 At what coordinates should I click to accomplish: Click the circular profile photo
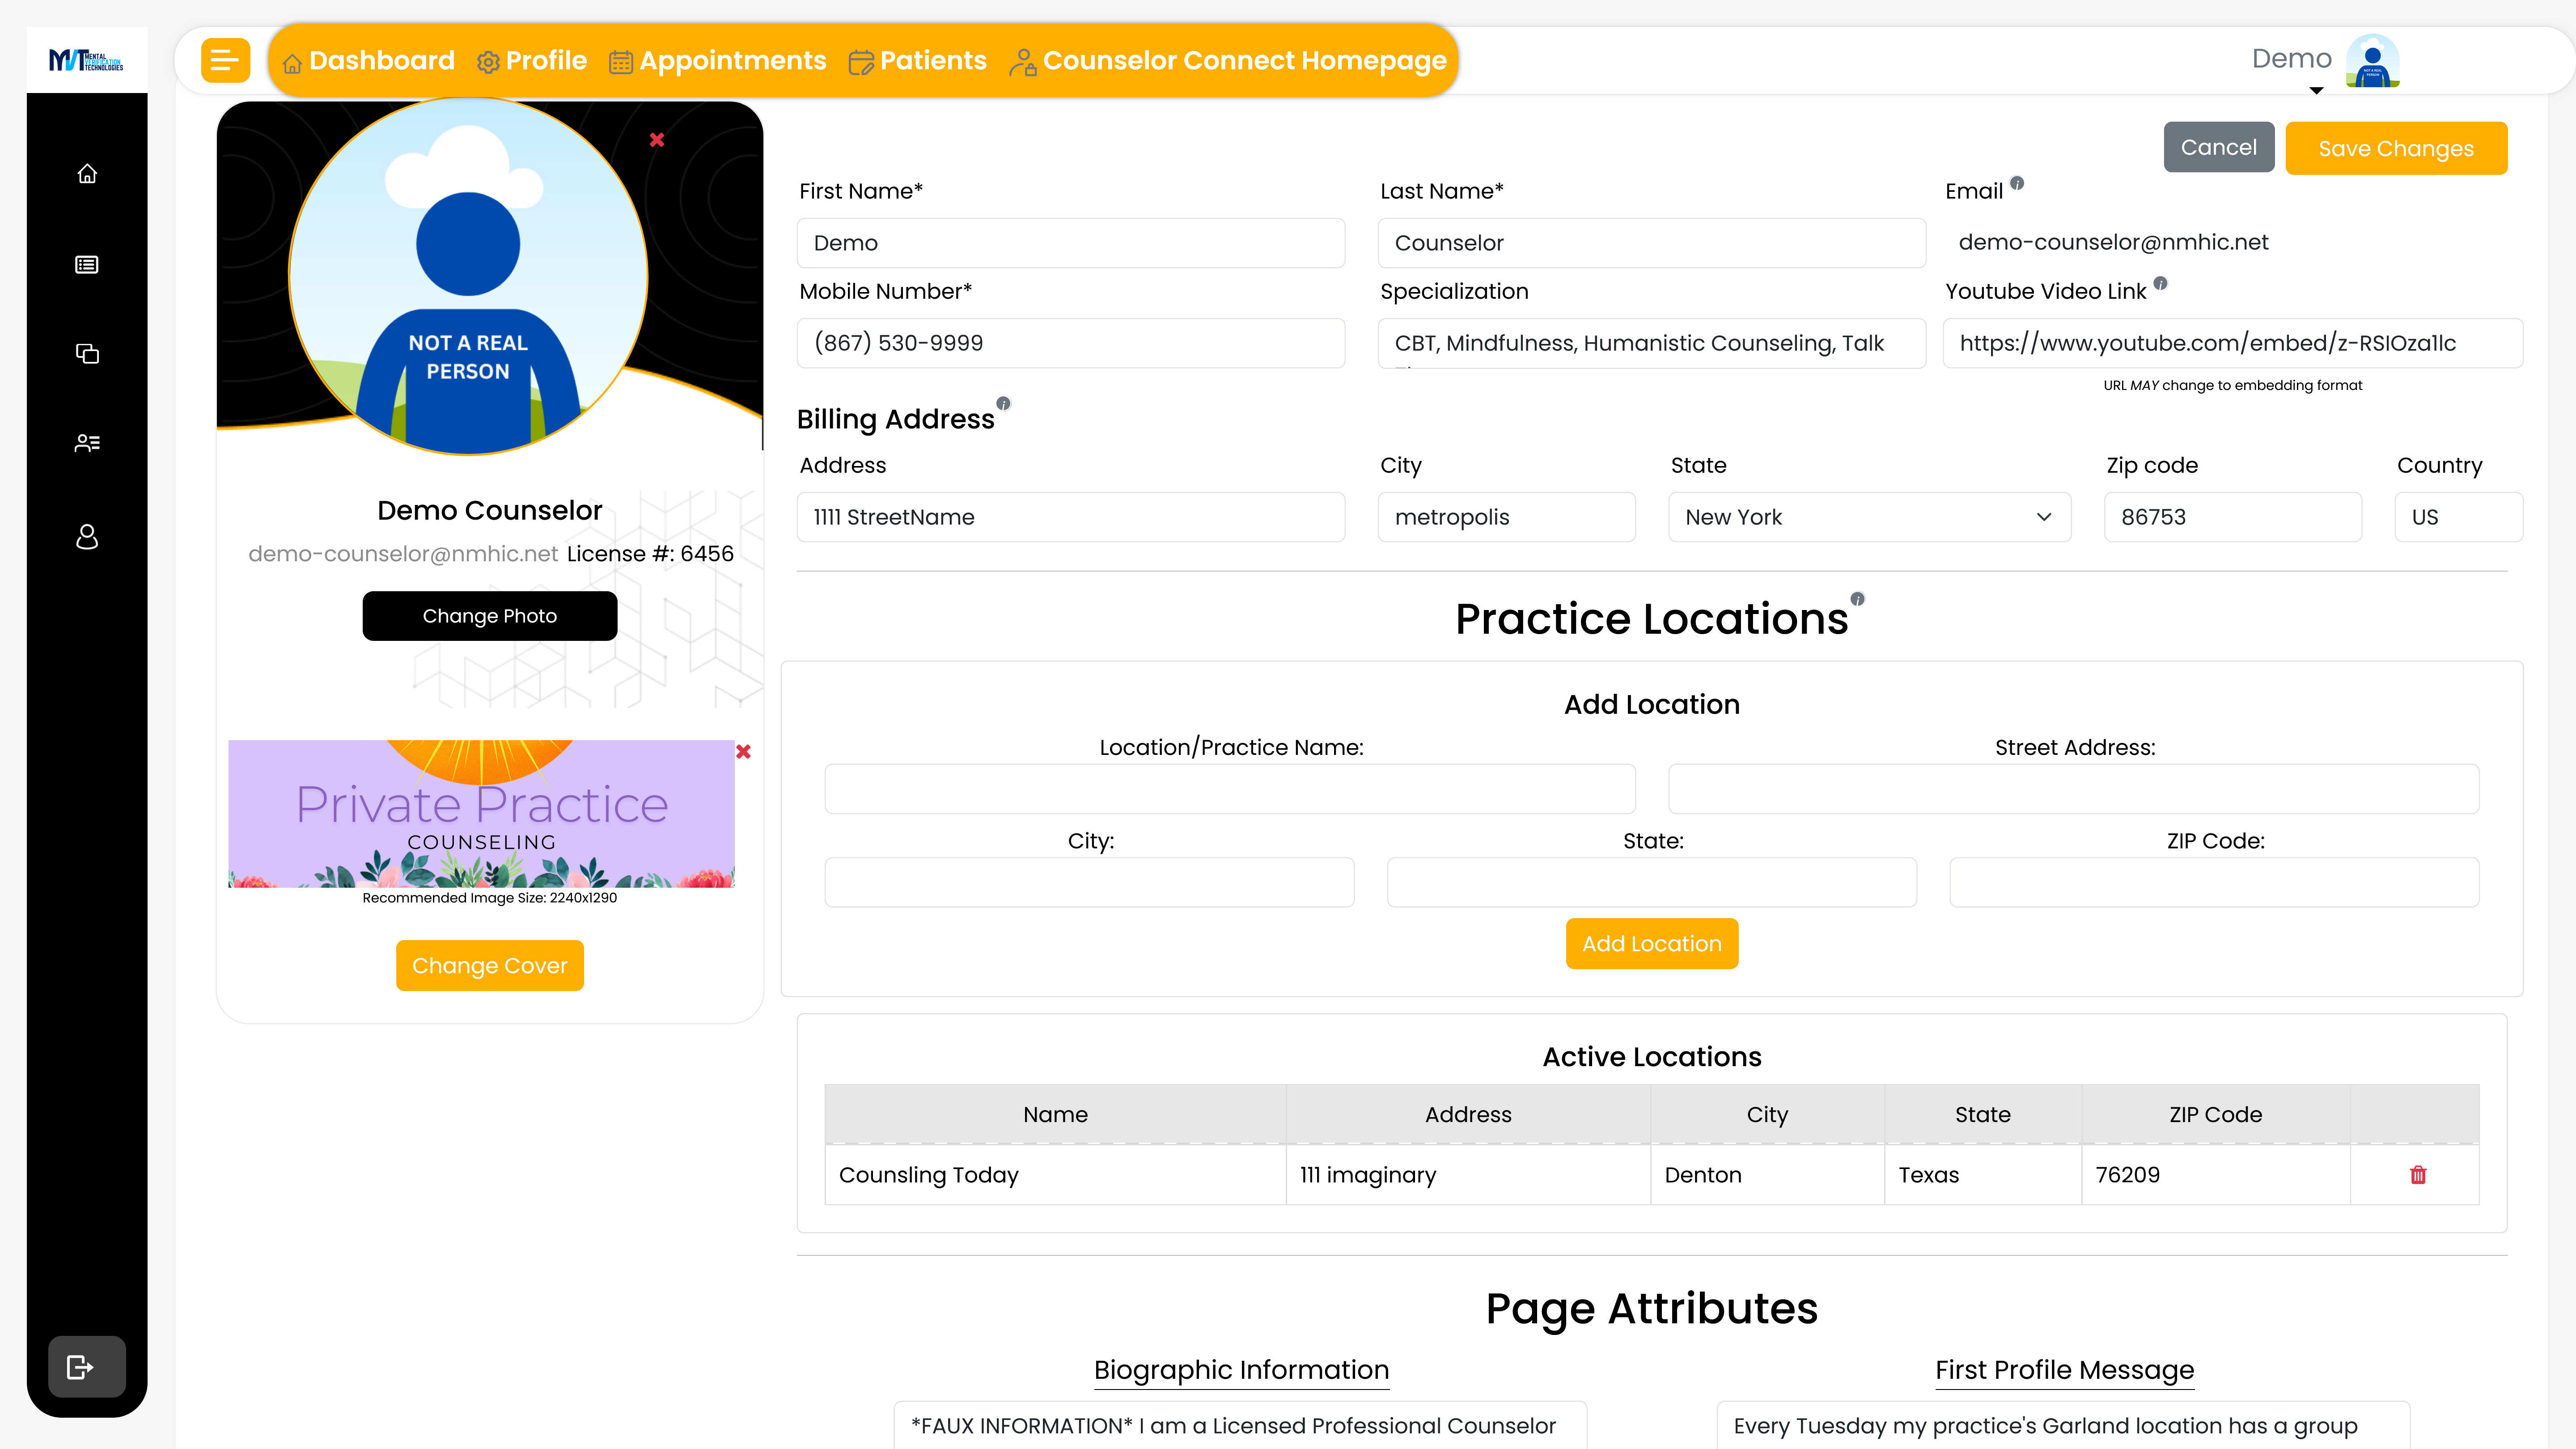[x=468, y=277]
